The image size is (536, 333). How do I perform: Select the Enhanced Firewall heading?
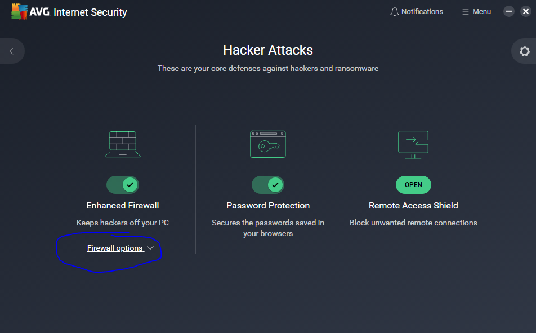[x=123, y=205]
